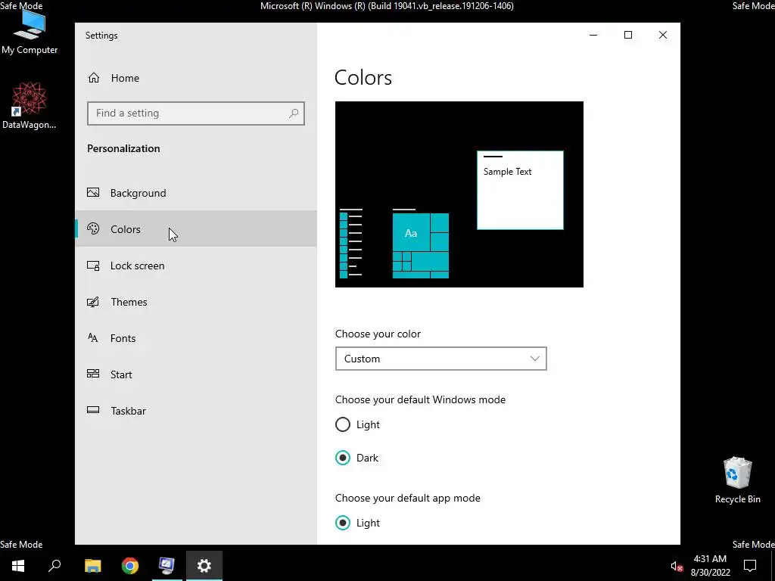Click the Lock screen monitor icon
The height and width of the screenshot is (581, 775).
pyautogui.click(x=93, y=266)
